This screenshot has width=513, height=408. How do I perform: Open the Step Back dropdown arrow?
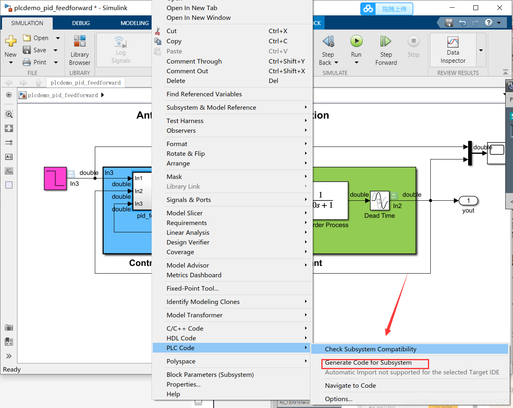336,63
